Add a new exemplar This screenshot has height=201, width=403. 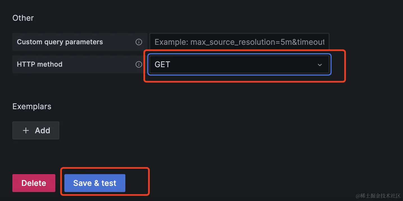point(36,130)
